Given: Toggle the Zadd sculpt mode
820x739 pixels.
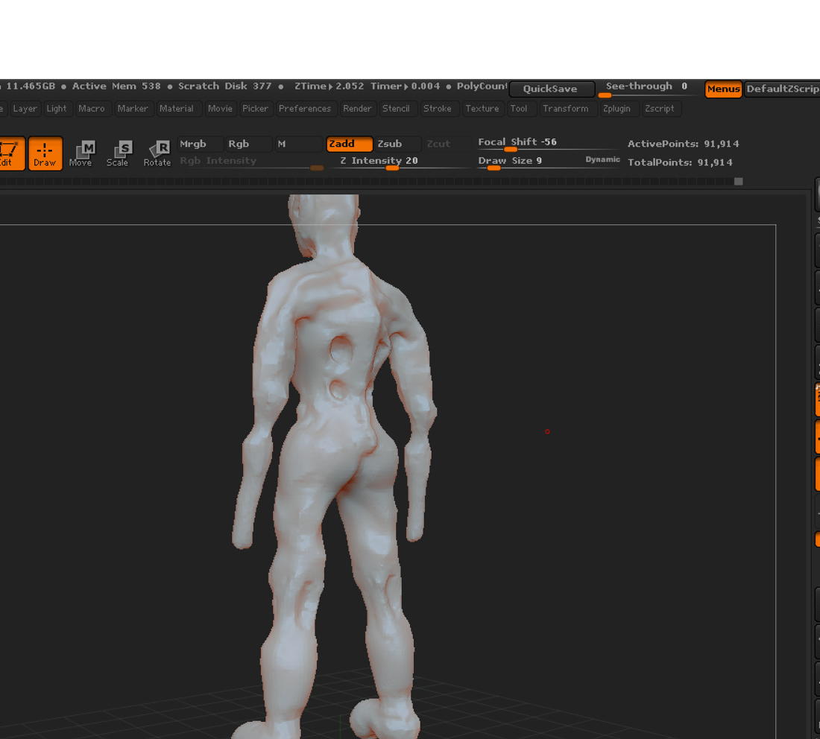Looking at the screenshot, I should coord(350,144).
